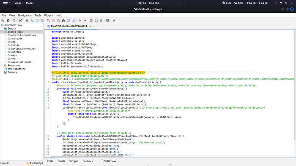
Task: Go to main activity via the home icon
Action: click(63, 21)
